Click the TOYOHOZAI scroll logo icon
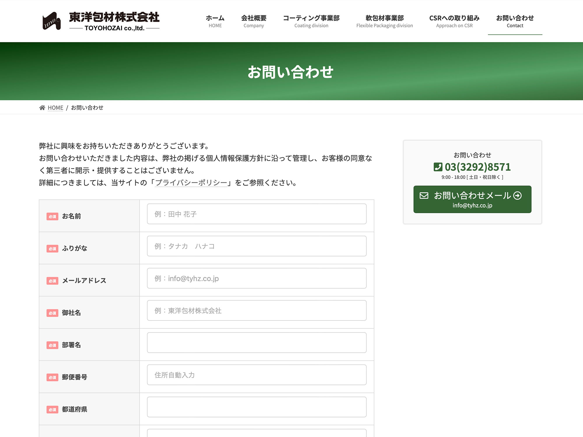Viewport: 583px width, 437px height. [x=51, y=21]
